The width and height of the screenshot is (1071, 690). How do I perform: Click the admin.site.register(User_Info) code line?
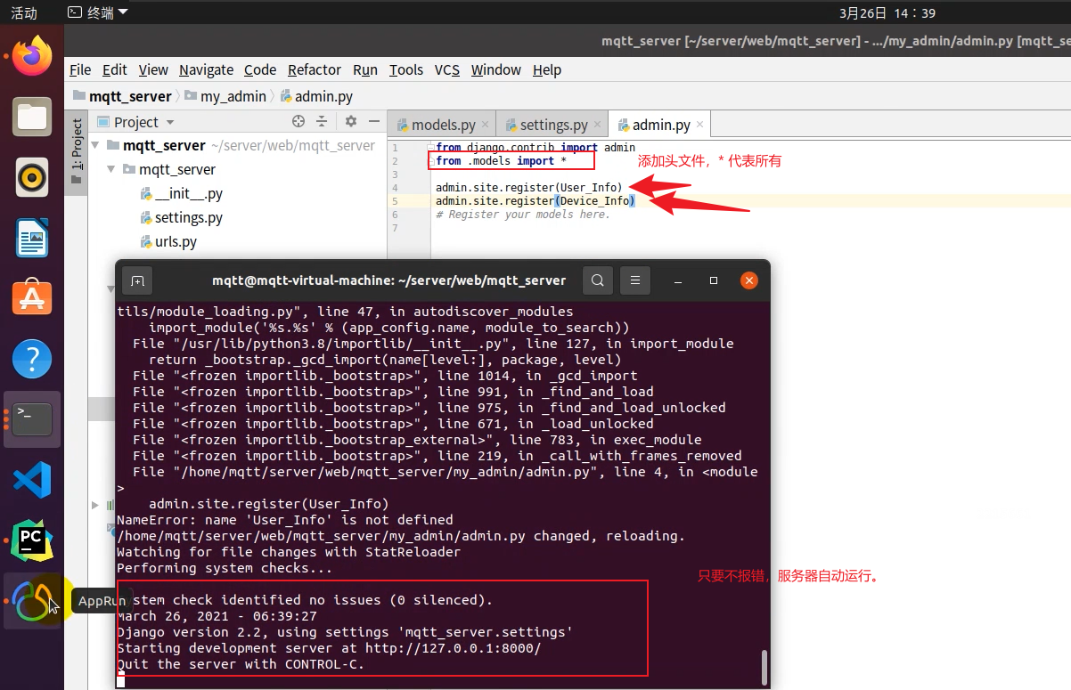528,188
